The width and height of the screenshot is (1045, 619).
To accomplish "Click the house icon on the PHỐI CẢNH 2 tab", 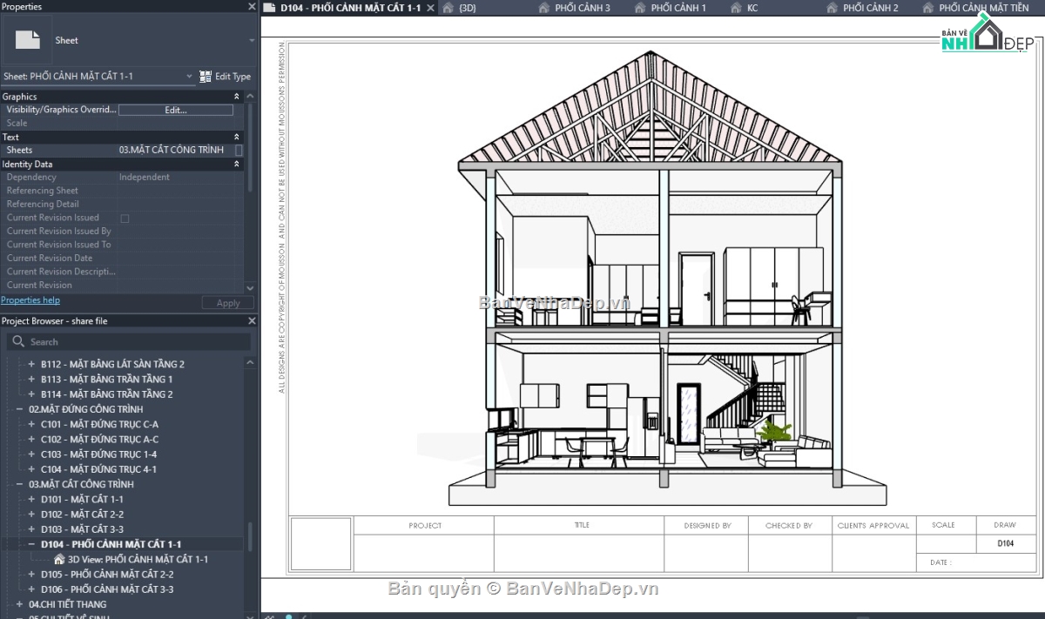I will [832, 8].
